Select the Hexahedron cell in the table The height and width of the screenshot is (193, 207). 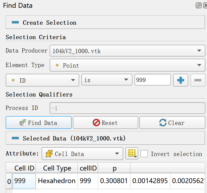(57, 181)
